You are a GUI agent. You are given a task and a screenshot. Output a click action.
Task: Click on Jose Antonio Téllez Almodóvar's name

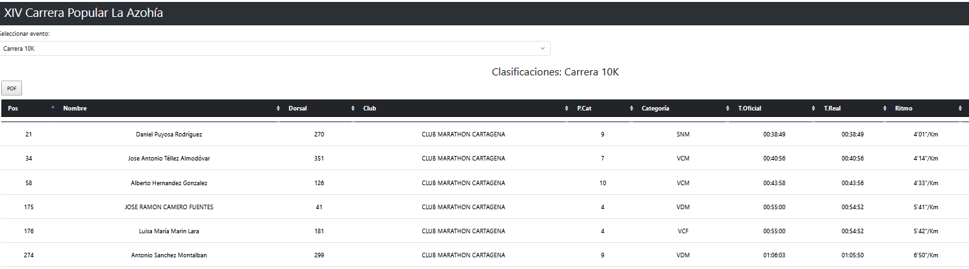pyautogui.click(x=169, y=159)
